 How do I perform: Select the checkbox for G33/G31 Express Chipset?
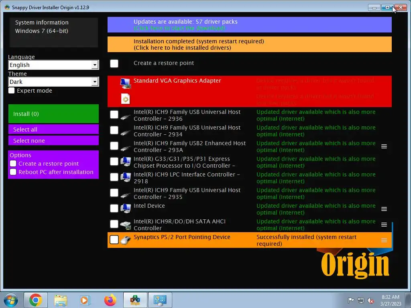pyautogui.click(x=114, y=161)
